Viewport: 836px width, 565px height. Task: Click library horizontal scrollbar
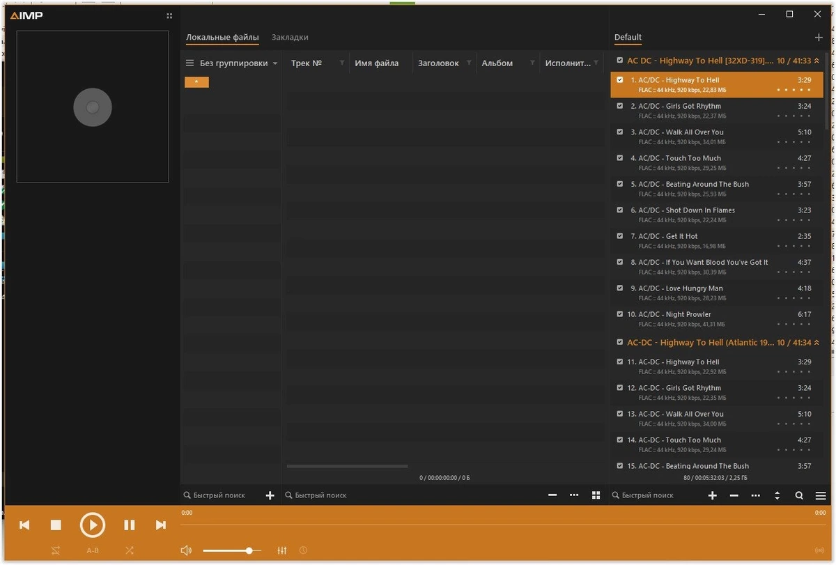pyautogui.click(x=347, y=466)
